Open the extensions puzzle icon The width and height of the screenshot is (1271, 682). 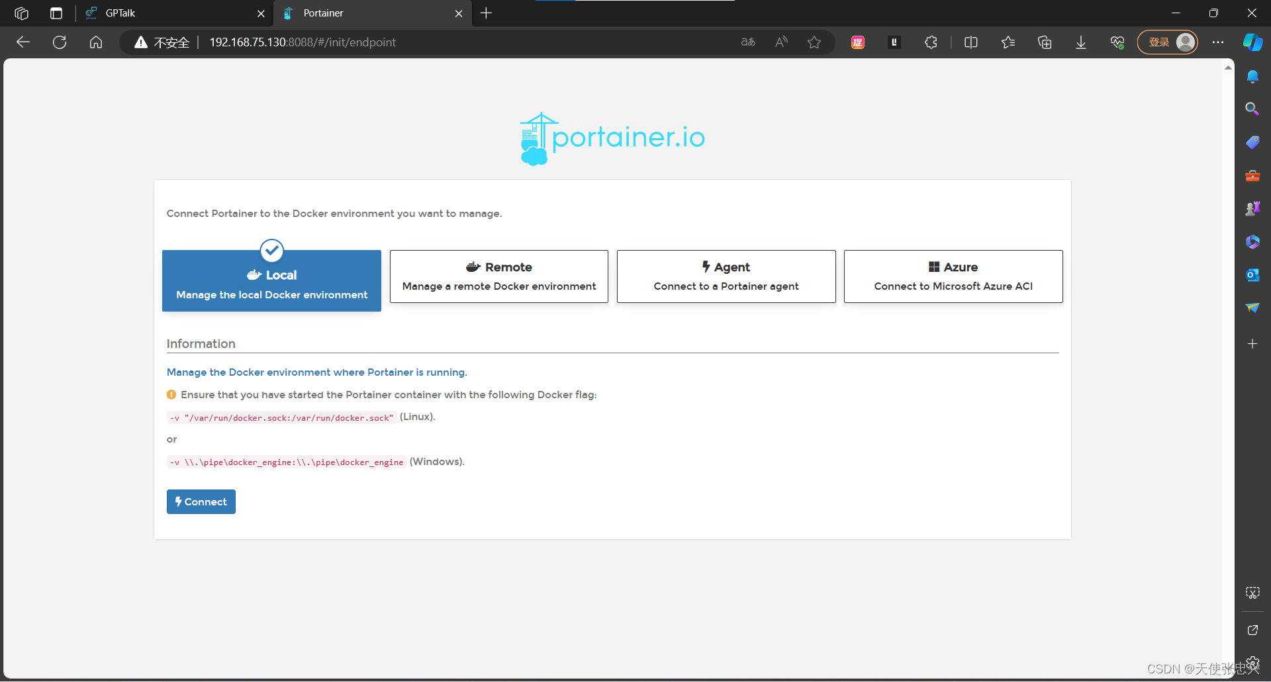[931, 42]
